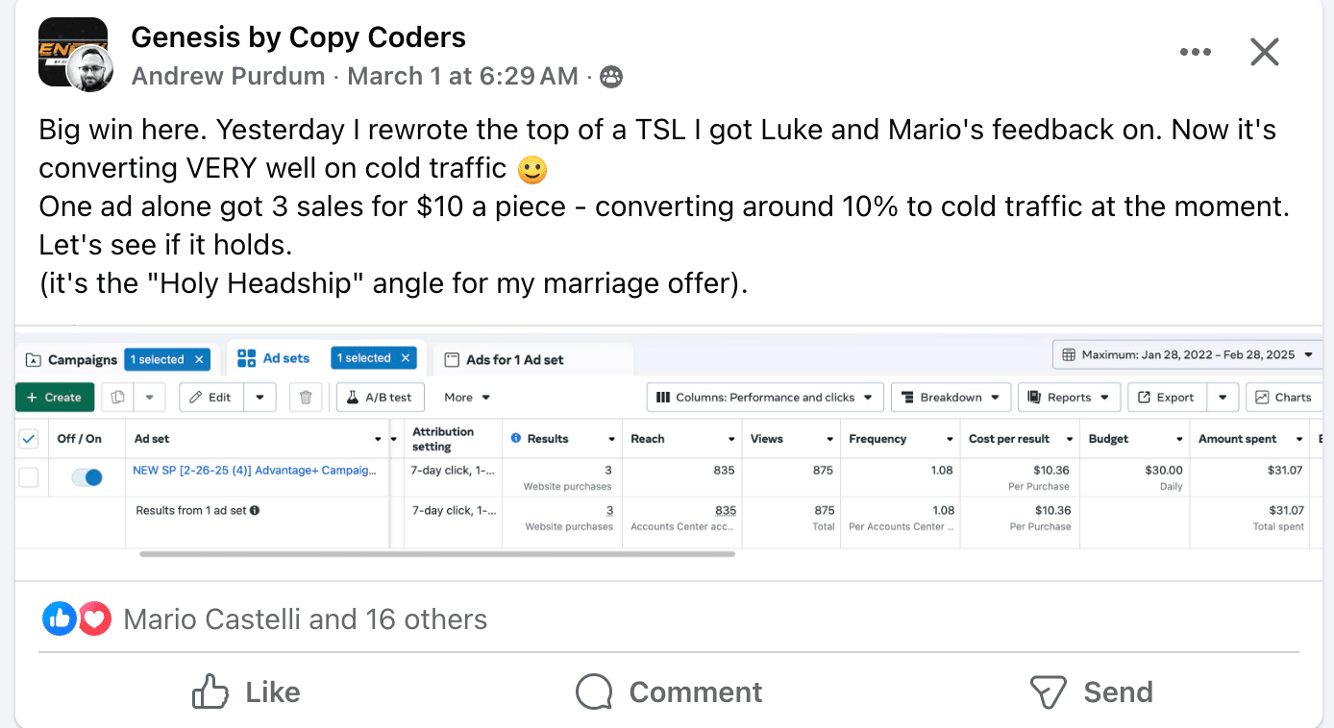Click the trash delete icon
Viewport: 1334px width, 728px height.
click(x=306, y=398)
